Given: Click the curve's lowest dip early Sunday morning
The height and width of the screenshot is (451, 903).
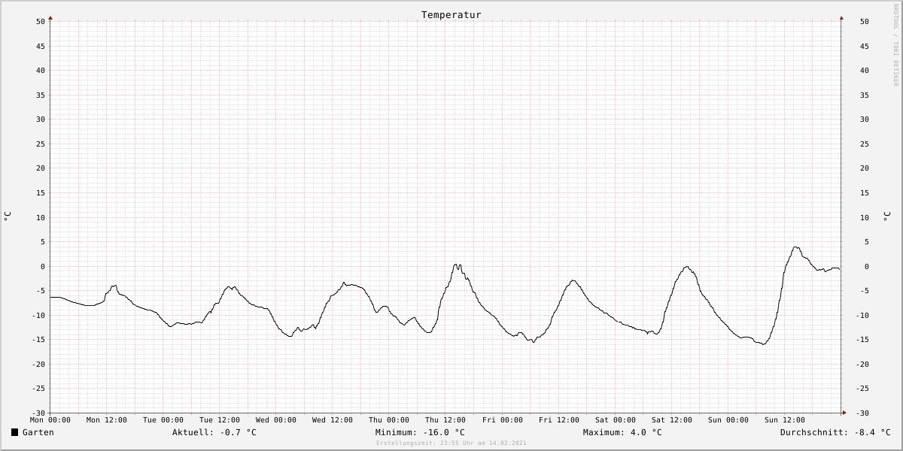Looking at the screenshot, I should (x=763, y=344).
